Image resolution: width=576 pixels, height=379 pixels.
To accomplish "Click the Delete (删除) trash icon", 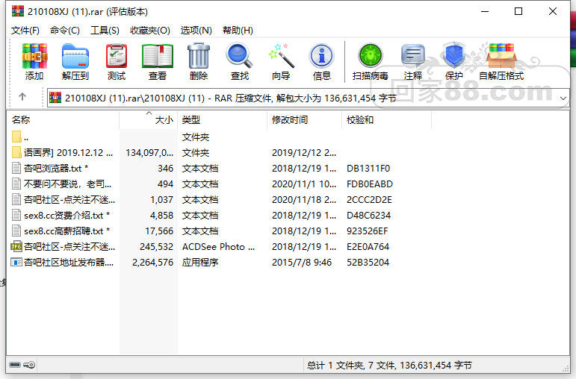I will point(199,56).
